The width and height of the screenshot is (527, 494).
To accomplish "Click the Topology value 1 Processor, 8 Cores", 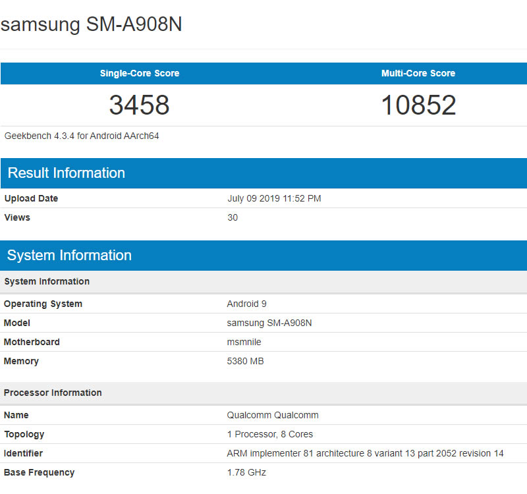I will tap(270, 434).
